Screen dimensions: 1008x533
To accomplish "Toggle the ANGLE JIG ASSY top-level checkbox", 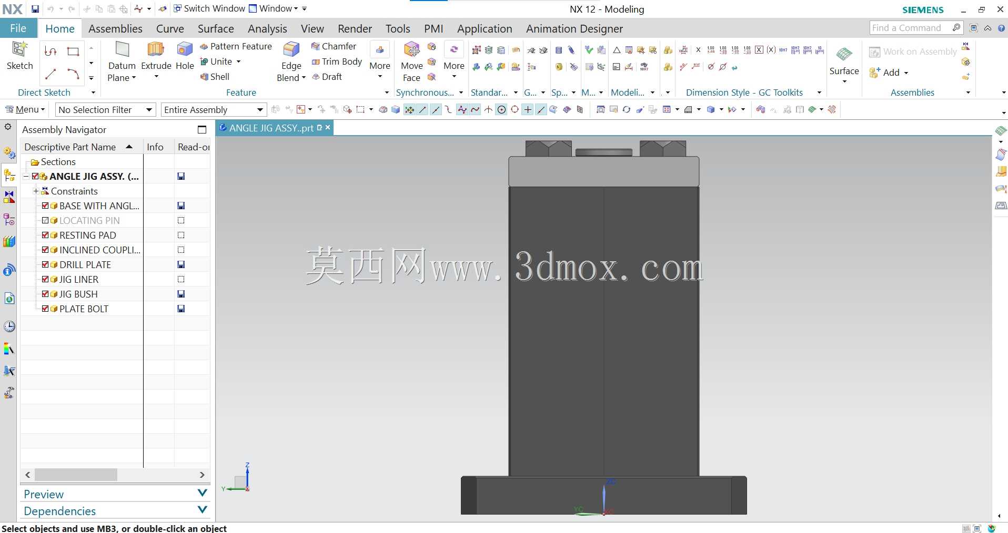I will point(35,176).
